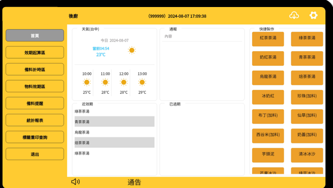Click the 12:00 forecast sun icon

pos(124,82)
